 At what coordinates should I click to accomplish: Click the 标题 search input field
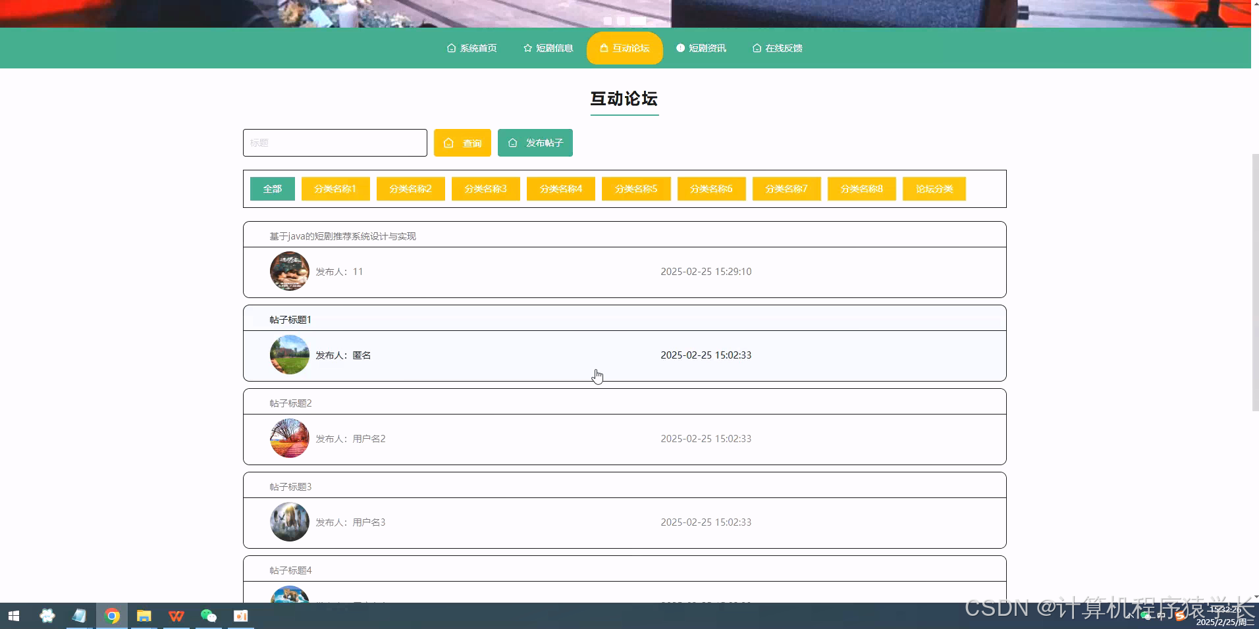[x=335, y=143]
